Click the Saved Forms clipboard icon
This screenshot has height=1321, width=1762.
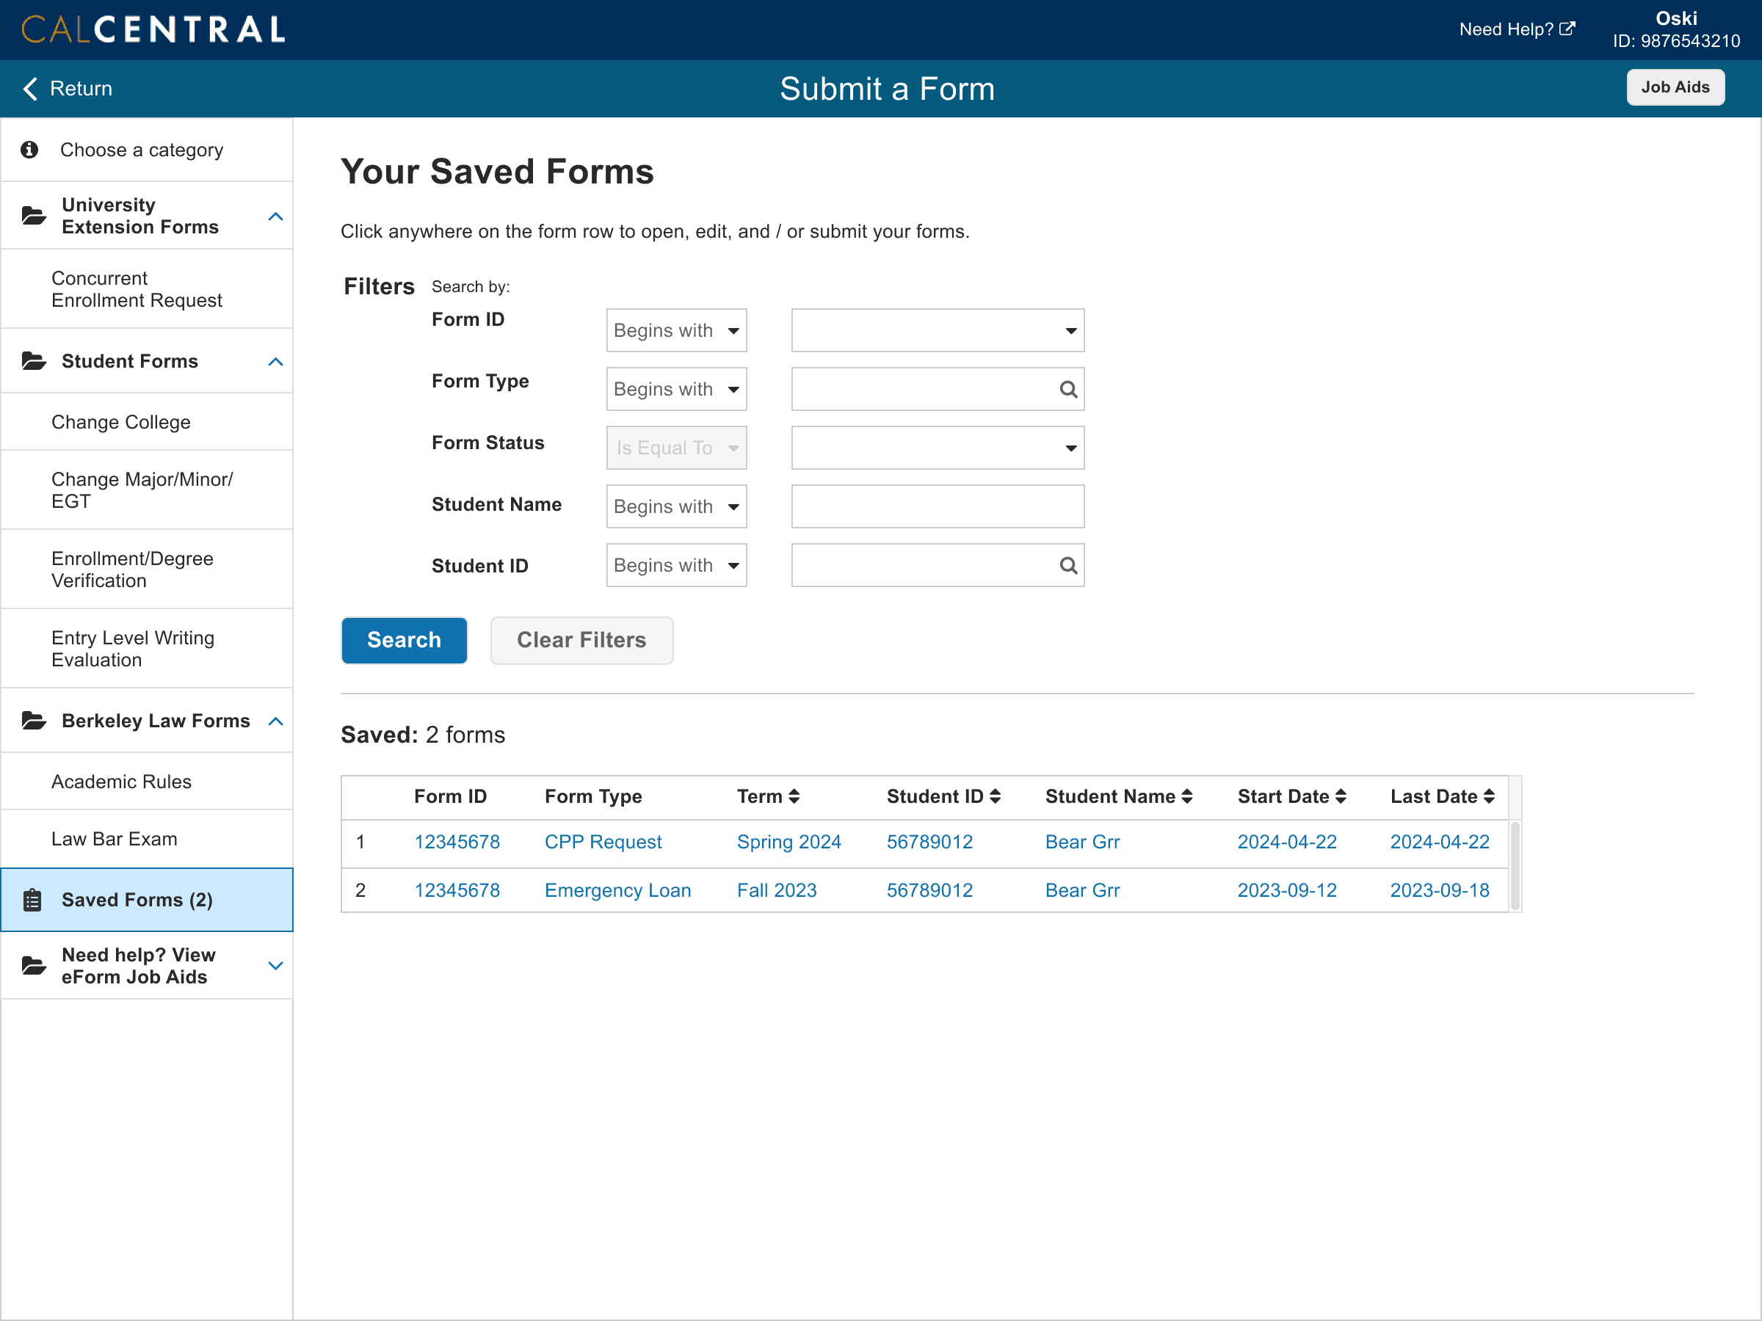coord(32,900)
